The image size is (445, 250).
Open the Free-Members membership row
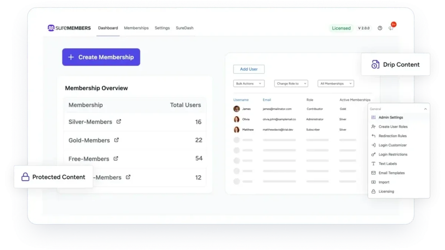coord(135,159)
